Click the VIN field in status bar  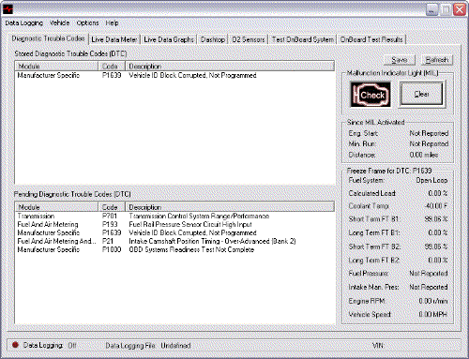[x=378, y=346]
